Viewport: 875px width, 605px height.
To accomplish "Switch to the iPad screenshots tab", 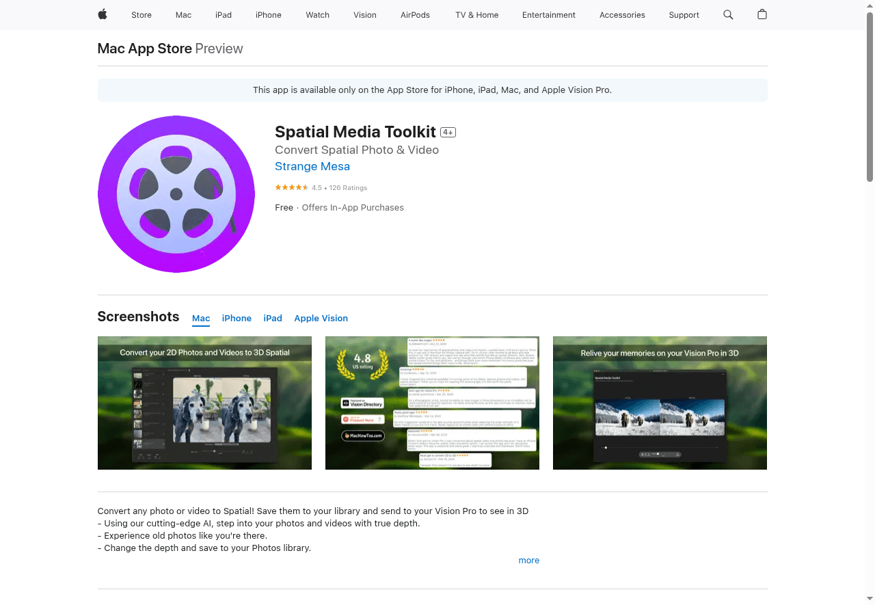I will click(272, 318).
